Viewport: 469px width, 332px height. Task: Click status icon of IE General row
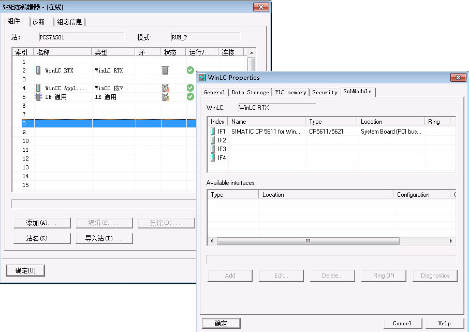tap(166, 97)
